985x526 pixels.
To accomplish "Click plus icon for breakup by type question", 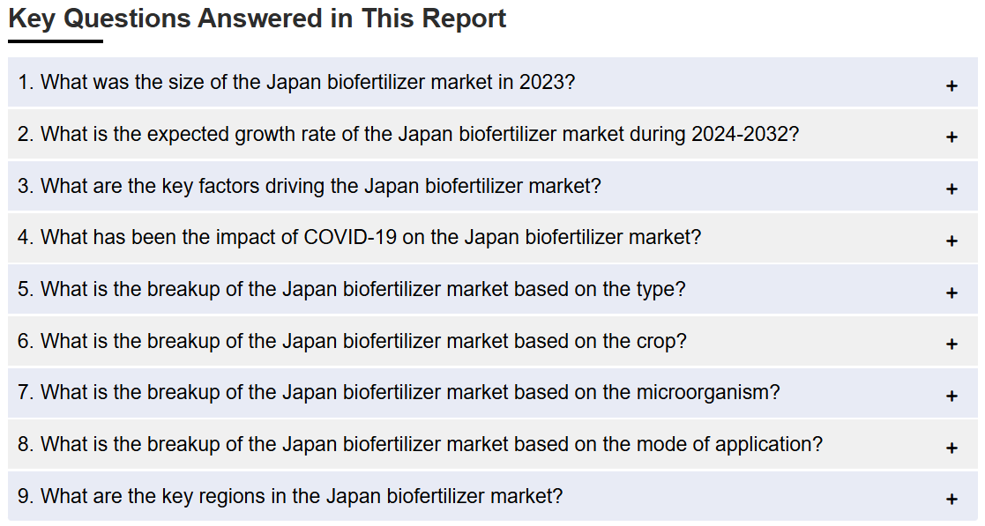I will [951, 293].
